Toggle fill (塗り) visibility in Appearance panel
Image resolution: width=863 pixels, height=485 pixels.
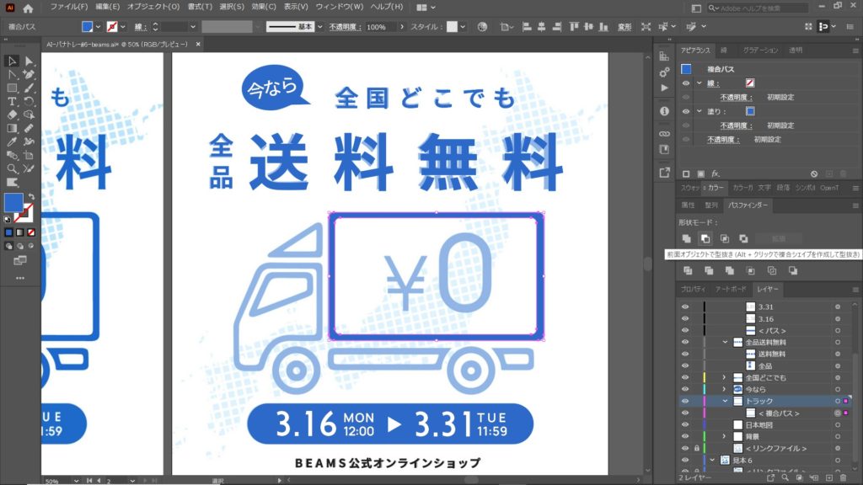[686, 112]
